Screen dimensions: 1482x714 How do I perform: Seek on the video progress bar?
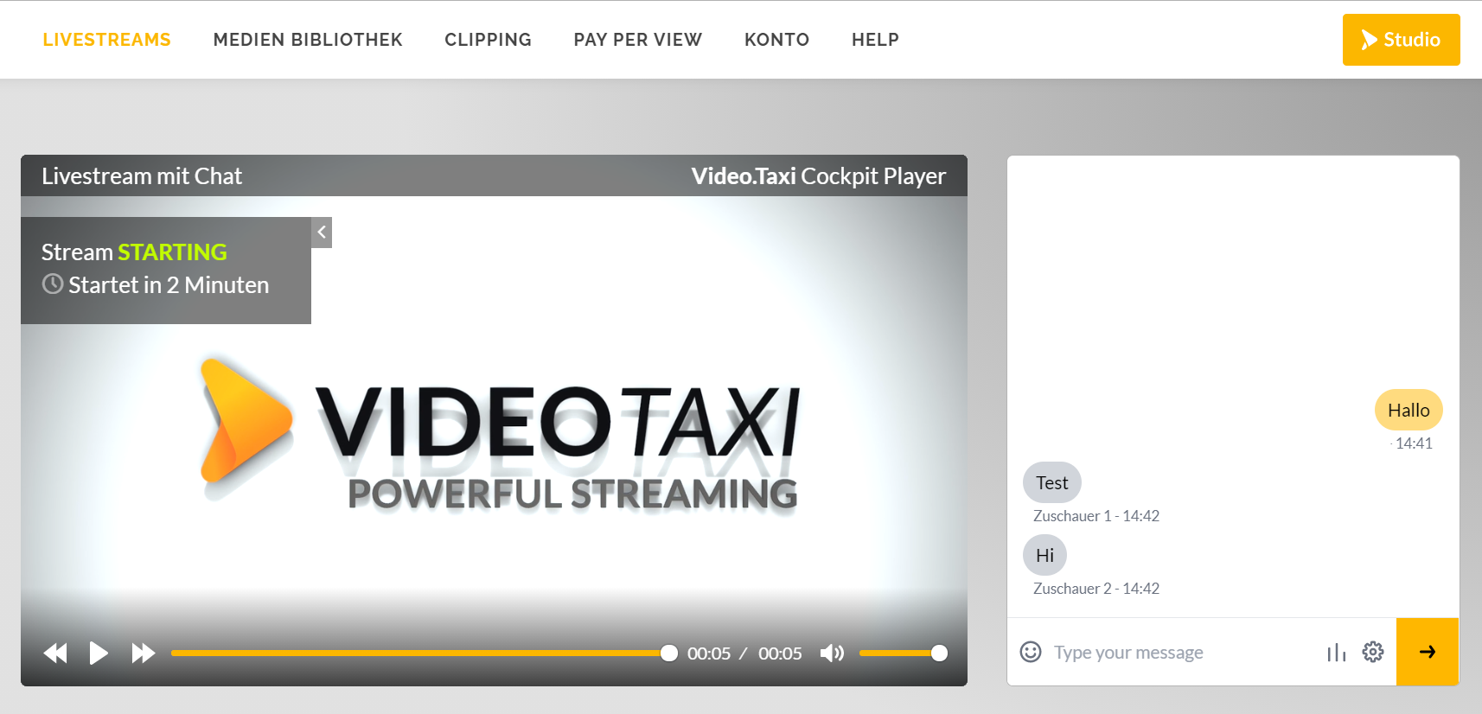point(424,653)
